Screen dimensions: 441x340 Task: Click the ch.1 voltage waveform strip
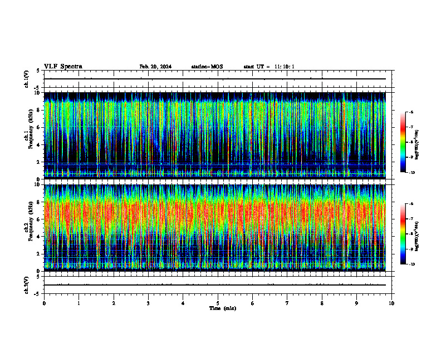pos(218,79)
